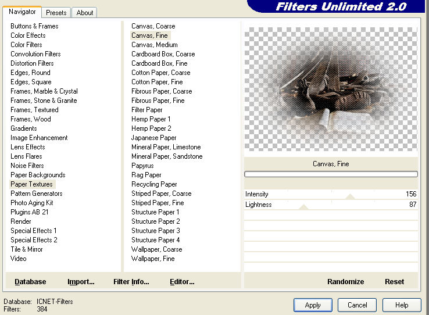Click the Apply button

[313, 305]
